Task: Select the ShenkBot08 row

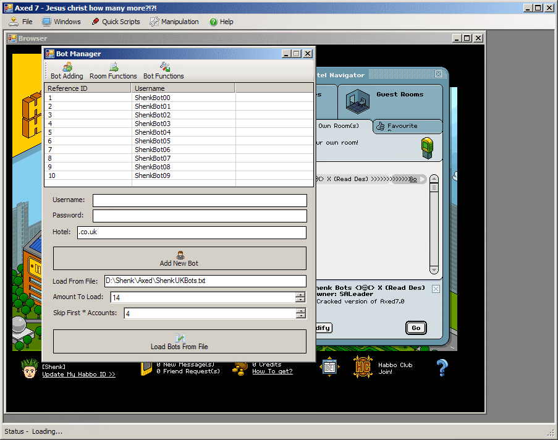Action: coord(179,167)
